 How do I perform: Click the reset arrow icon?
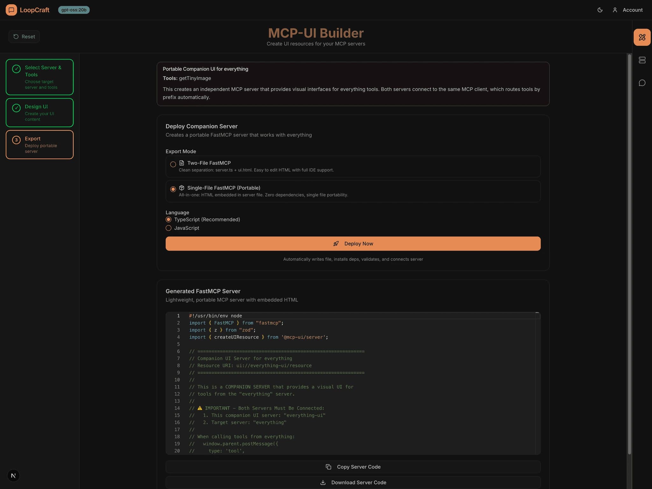pyautogui.click(x=16, y=37)
